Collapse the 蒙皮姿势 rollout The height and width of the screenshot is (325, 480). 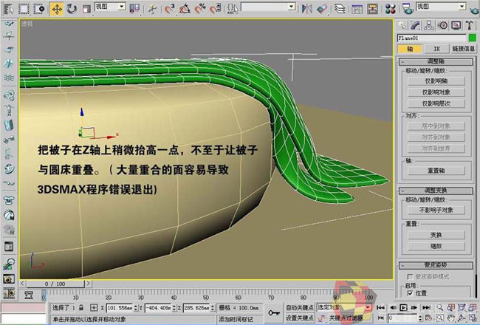(436, 265)
